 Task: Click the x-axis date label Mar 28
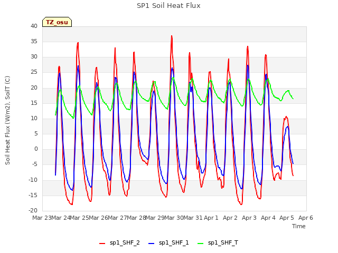136,218
